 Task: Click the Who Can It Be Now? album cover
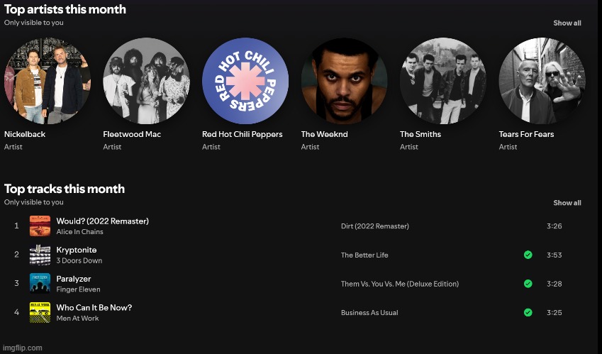coord(40,313)
